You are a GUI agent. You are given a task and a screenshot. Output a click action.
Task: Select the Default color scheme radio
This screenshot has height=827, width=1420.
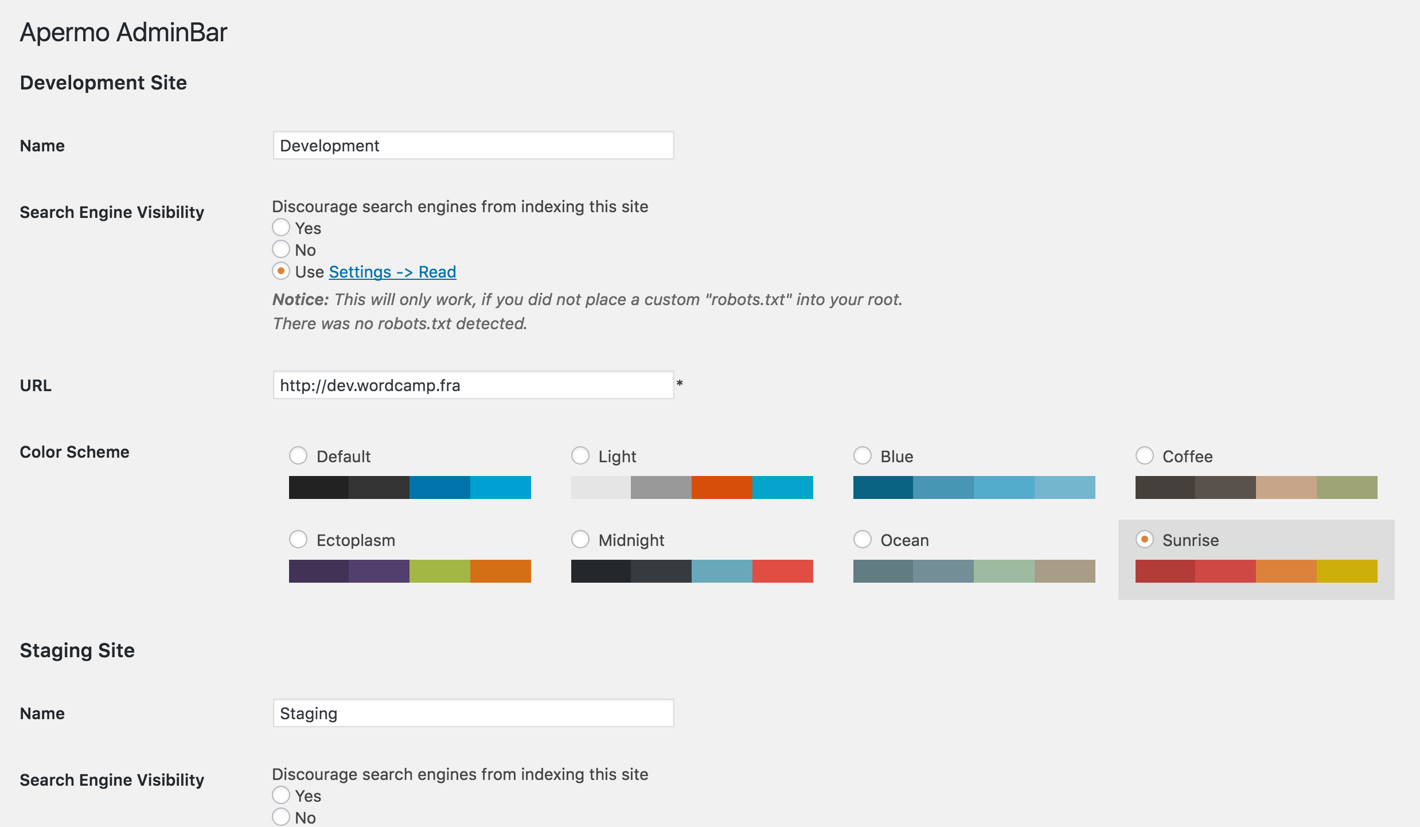coord(298,456)
